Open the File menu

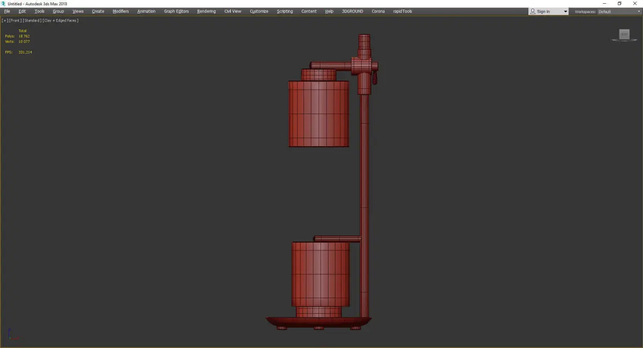(7, 11)
